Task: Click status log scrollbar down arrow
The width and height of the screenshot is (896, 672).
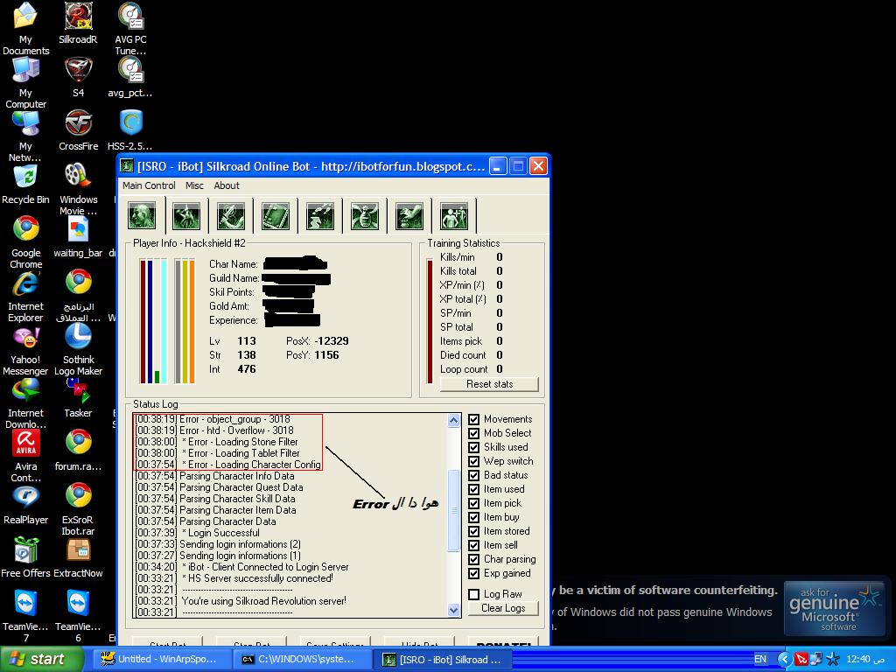Action: point(454,610)
